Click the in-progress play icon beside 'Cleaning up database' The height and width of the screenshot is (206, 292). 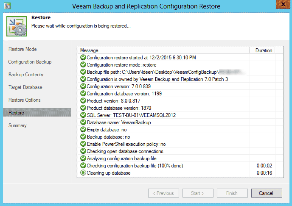[x=83, y=173]
